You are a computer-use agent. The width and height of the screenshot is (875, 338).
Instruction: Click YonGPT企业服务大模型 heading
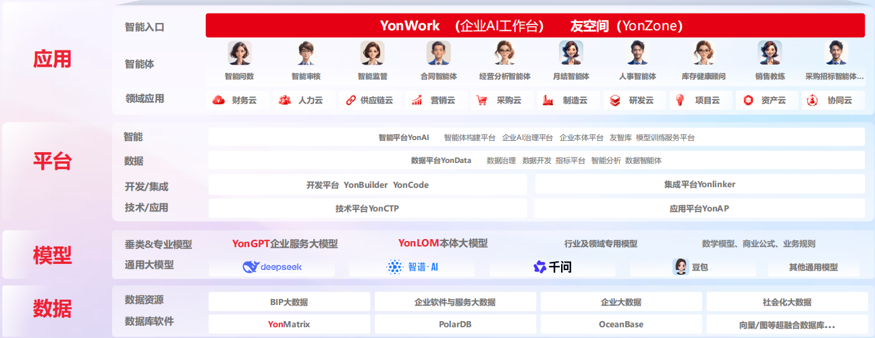tap(285, 244)
